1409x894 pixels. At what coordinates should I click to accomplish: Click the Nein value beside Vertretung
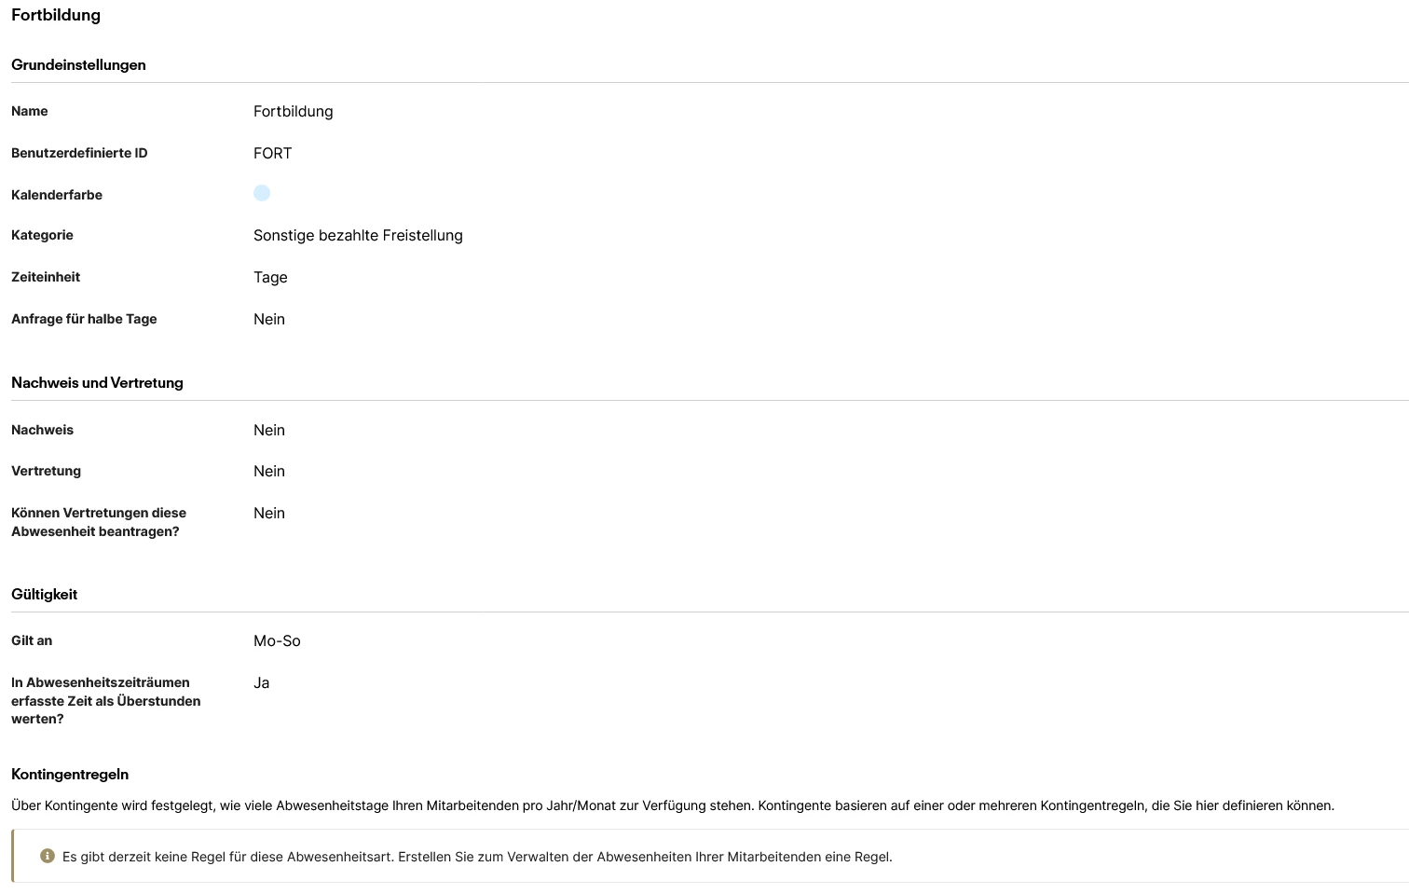[x=269, y=471]
